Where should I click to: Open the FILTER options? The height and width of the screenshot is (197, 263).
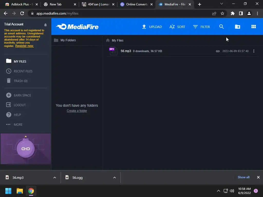[x=201, y=27]
